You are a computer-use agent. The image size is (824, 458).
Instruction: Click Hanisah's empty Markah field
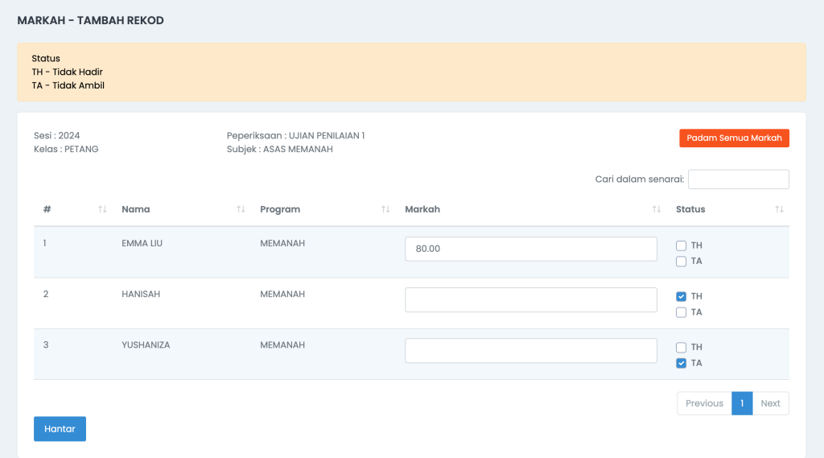click(531, 299)
